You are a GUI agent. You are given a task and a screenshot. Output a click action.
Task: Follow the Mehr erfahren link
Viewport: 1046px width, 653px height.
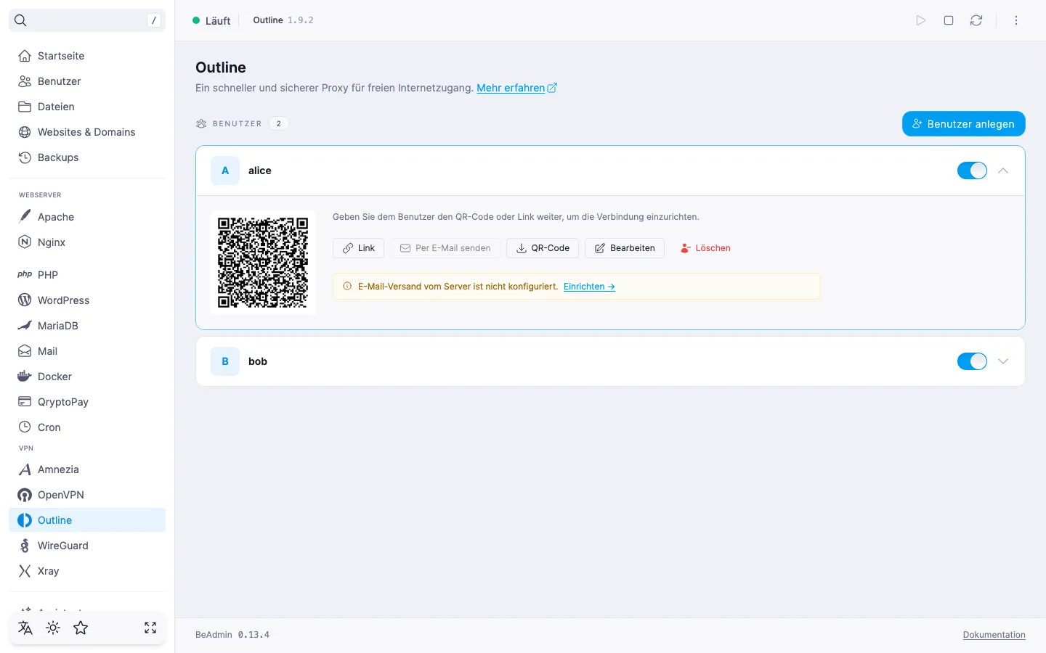coord(516,88)
